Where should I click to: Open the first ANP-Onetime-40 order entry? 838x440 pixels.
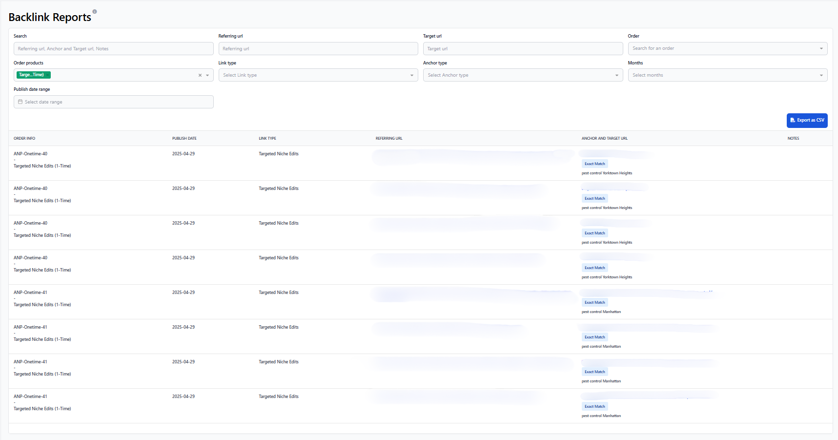[30, 154]
